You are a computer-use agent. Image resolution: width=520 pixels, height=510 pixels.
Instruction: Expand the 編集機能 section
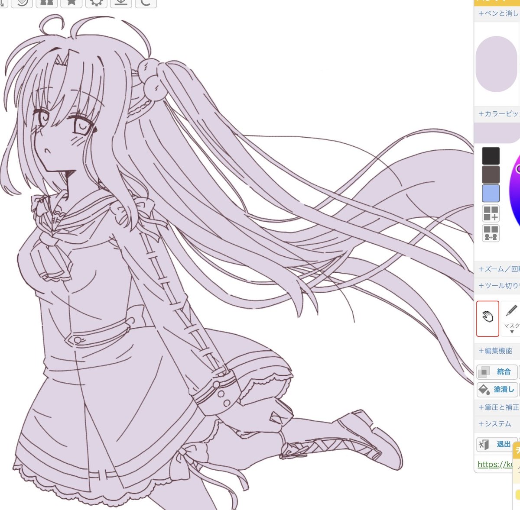coord(497,351)
